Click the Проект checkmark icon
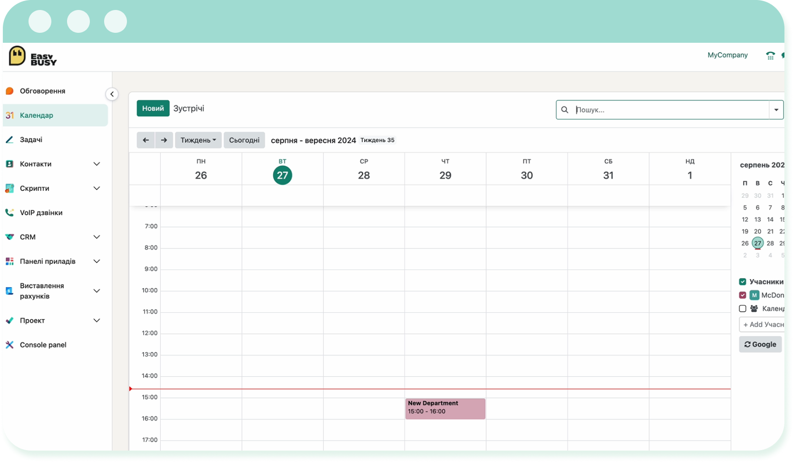The image size is (793, 462). point(10,320)
